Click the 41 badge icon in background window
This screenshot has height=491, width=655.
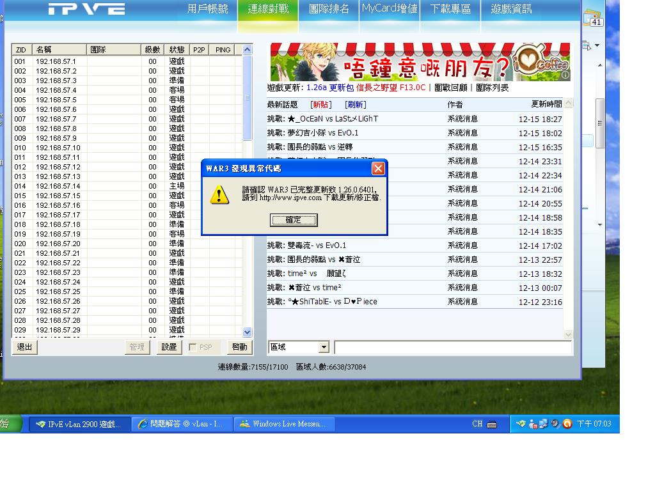pos(593,19)
